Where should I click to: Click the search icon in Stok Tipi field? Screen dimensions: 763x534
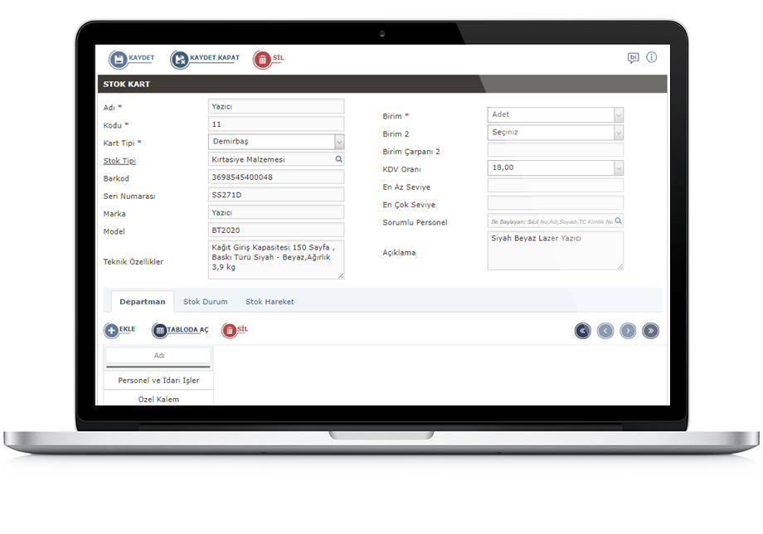tap(338, 159)
